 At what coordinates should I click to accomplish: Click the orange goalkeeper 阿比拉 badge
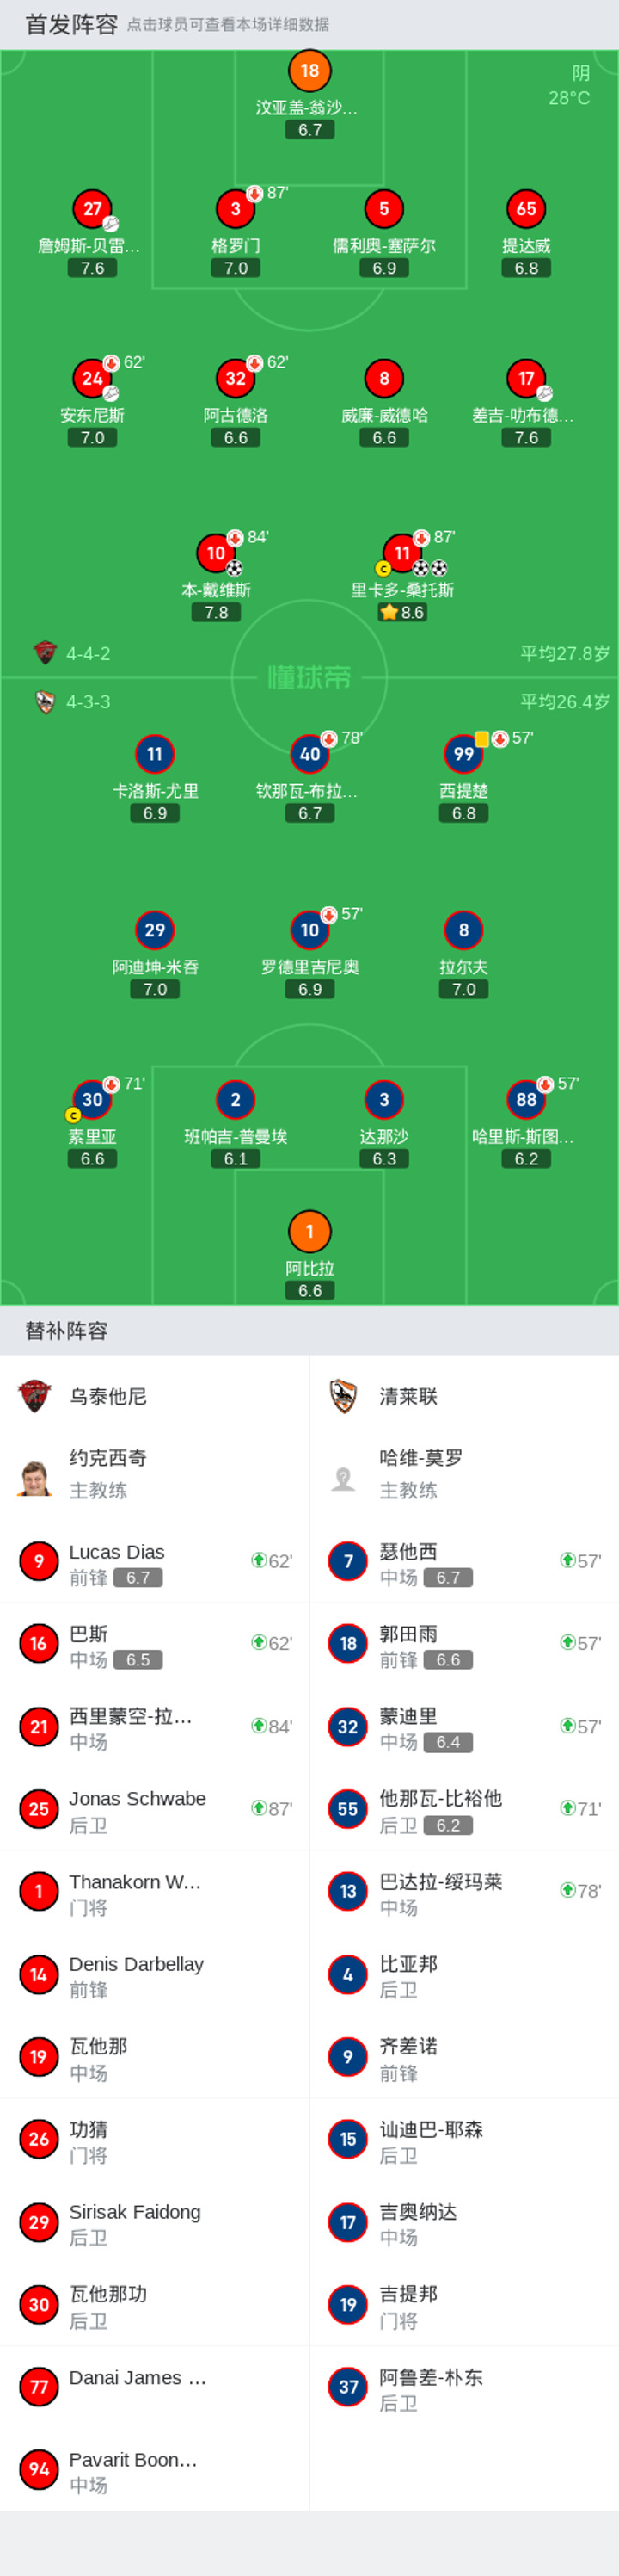tap(309, 1231)
